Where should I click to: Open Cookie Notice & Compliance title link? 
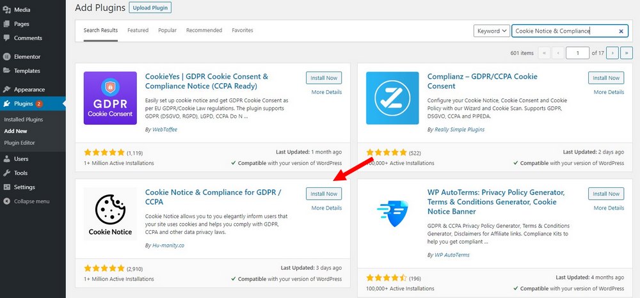(x=213, y=197)
